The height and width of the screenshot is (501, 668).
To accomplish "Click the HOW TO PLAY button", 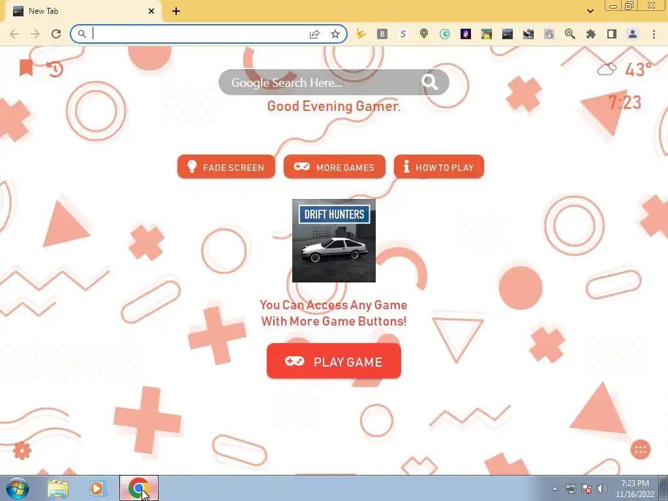I will (x=439, y=166).
